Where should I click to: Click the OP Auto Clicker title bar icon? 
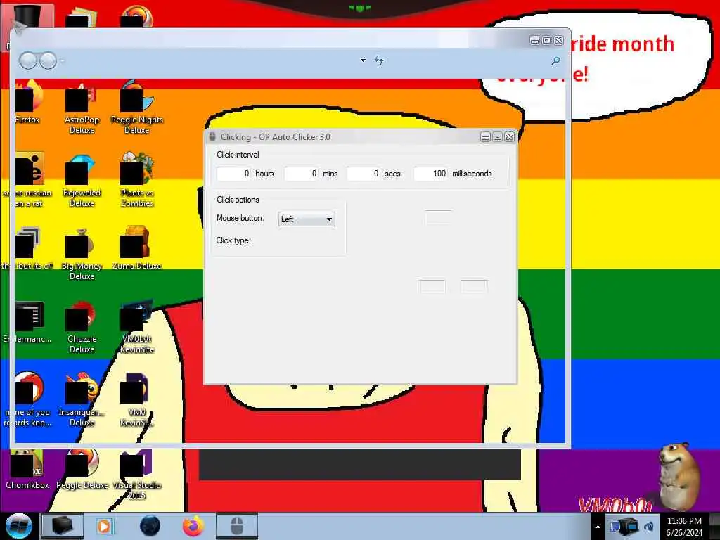212,137
